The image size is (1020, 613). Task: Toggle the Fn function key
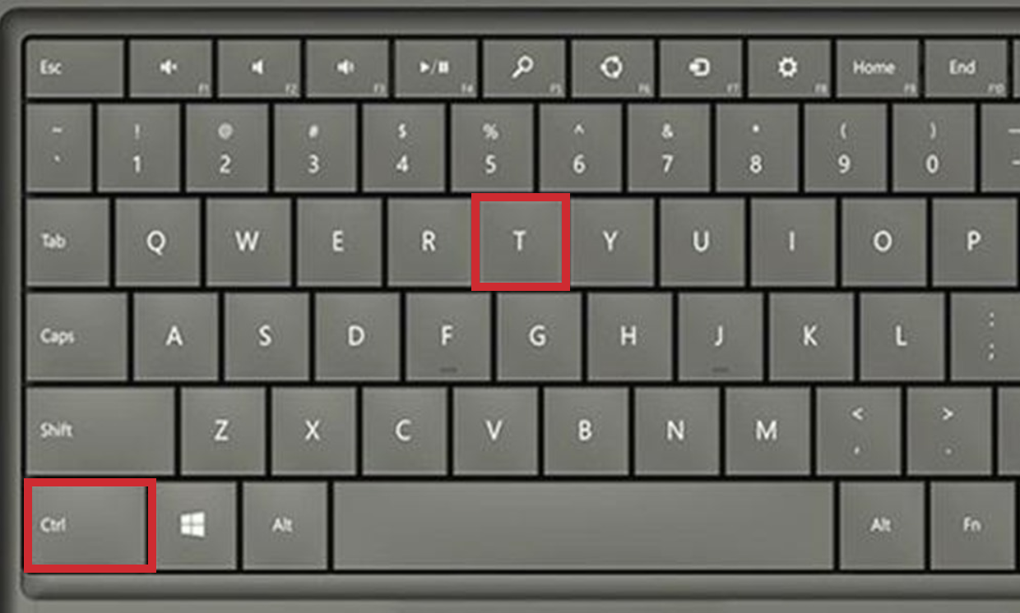pos(973,526)
